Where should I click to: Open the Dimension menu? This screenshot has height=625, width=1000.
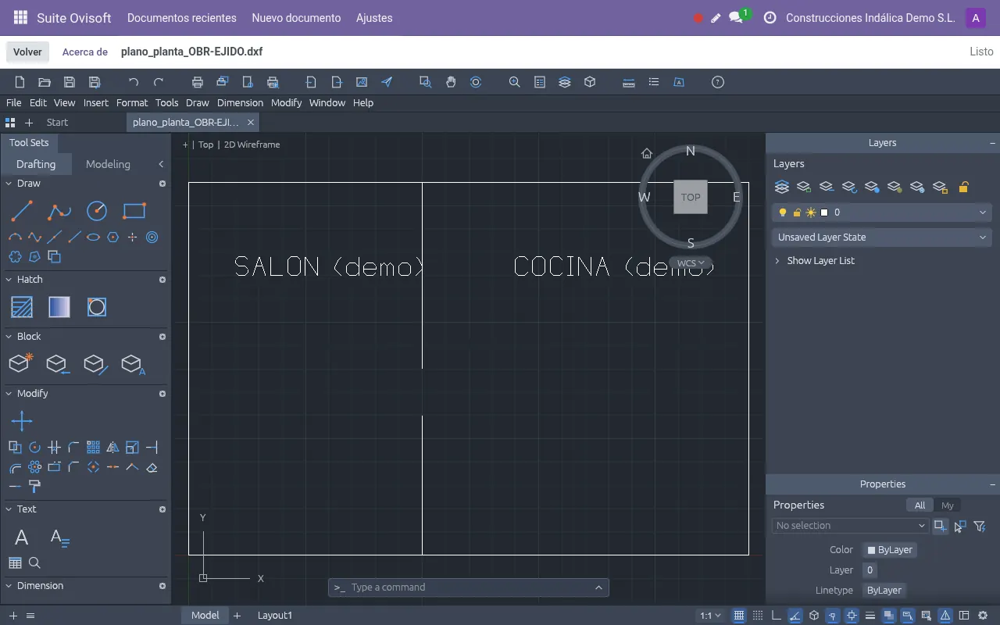click(x=240, y=102)
